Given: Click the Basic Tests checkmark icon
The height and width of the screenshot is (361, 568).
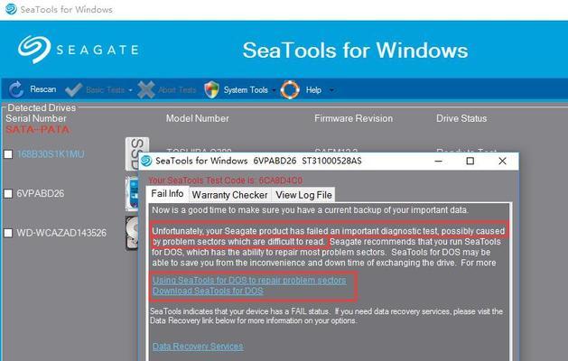Looking at the screenshot, I should pyautogui.click(x=73, y=89).
